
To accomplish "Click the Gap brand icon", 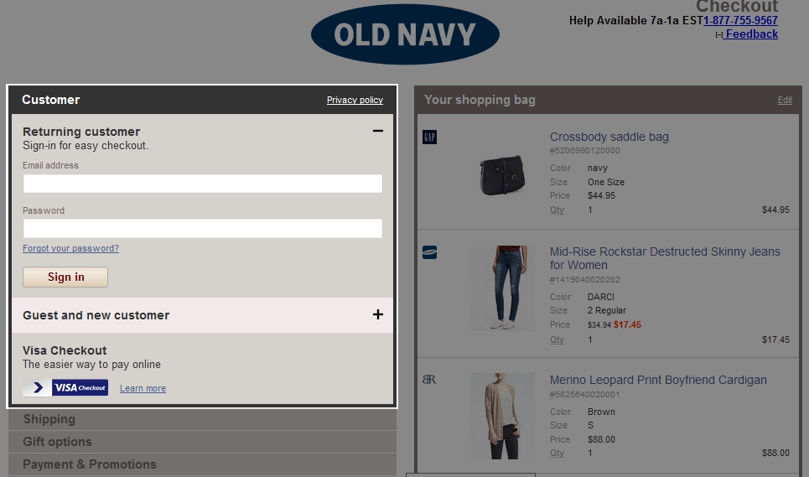I will [x=429, y=137].
